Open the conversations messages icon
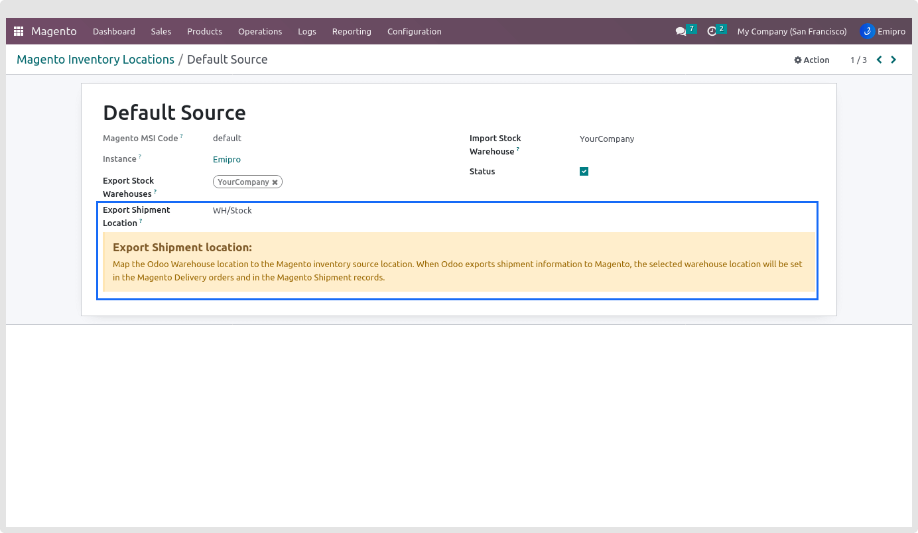 pyautogui.click(x=681, y=31)
